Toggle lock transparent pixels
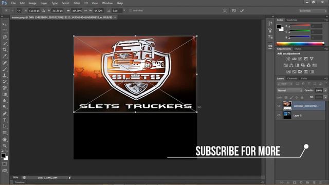The image size is (329, 185). 286,97
